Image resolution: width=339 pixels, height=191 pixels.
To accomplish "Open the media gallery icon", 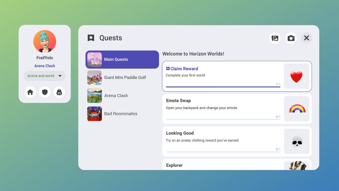I will pyautogui.click(x=275, y=38).
